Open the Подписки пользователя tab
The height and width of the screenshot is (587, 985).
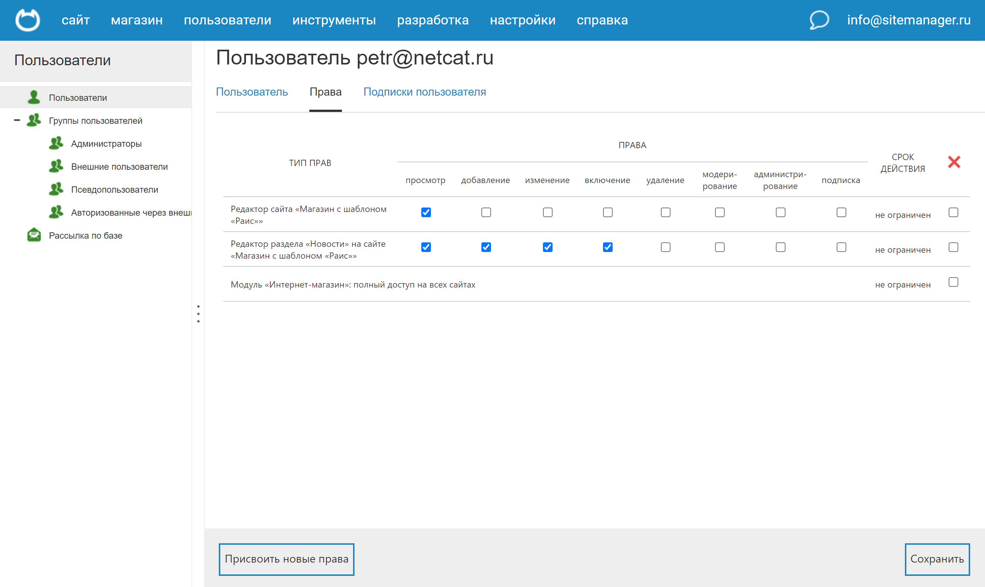tap(425, 92)
